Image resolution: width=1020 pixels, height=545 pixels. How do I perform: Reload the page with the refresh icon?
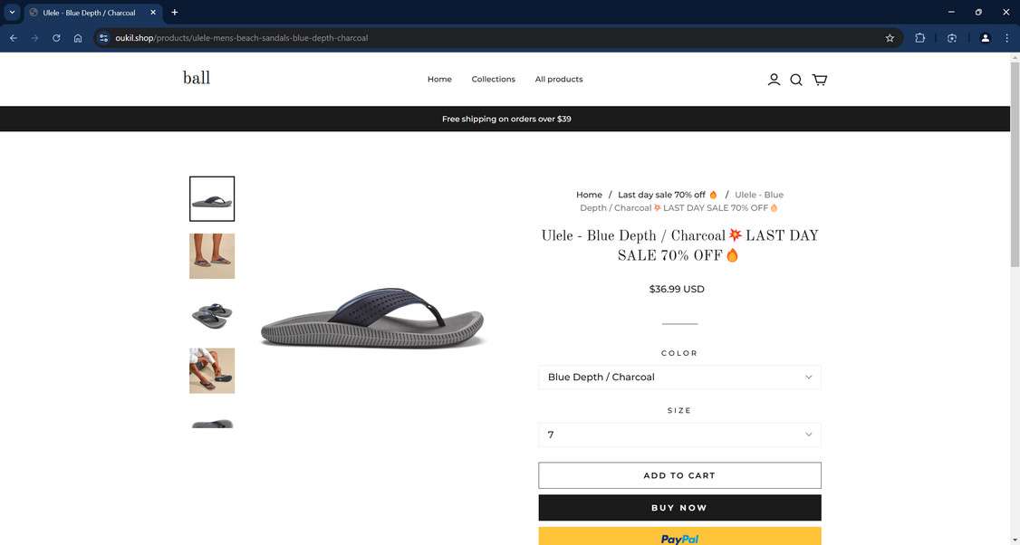pyautogui.click(x=55, y=38)
